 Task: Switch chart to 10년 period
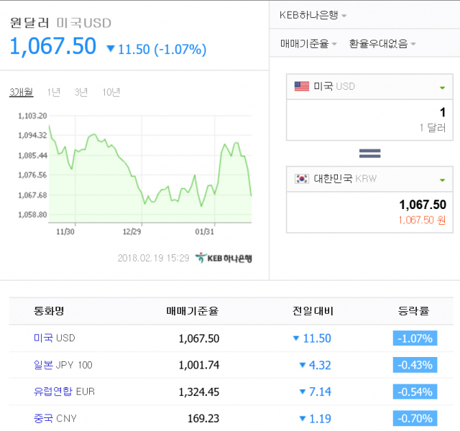click(x=111, y=93)
